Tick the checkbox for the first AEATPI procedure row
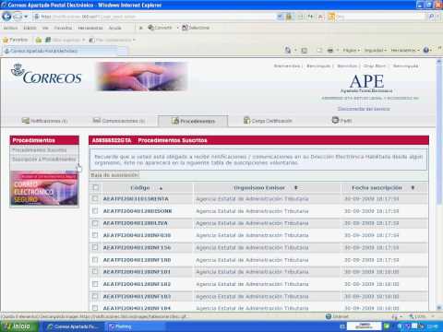443x332 pixels. tap(95, 198)
